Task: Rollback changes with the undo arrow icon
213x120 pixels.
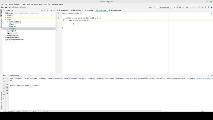Action: [x=202, y=7]
